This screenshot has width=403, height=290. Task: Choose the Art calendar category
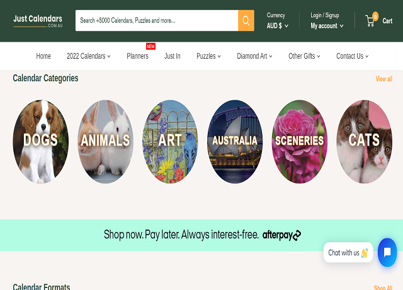(x=170, y=141)
